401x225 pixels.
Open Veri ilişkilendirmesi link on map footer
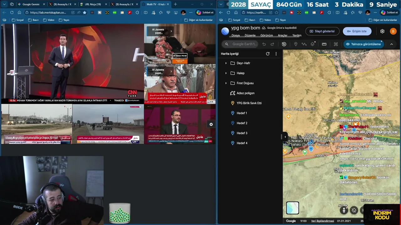point(322,221)
